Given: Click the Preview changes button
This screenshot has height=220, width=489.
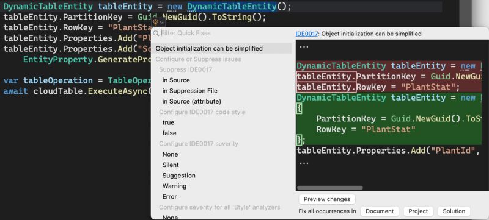Looking at the screenshot, I should click(x=327, y=199).
